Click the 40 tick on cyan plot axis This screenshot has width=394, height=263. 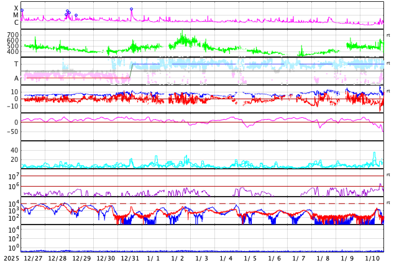(x=14, y=150)
